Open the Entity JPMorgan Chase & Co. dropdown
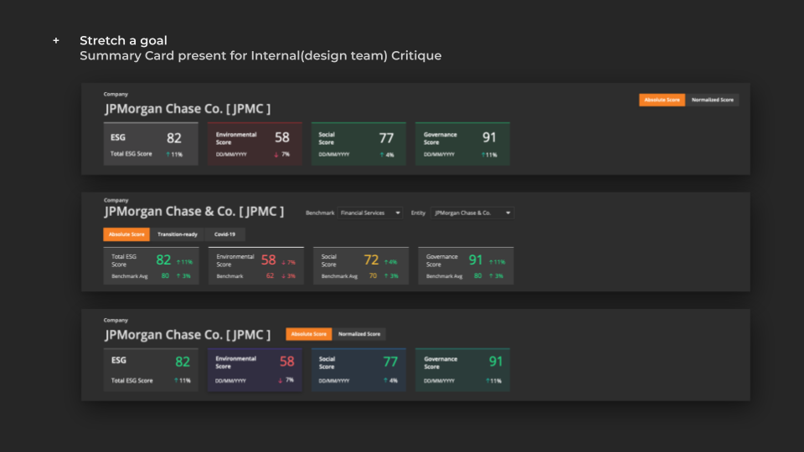This screenshot has width=804, height=452. (472, 213)
